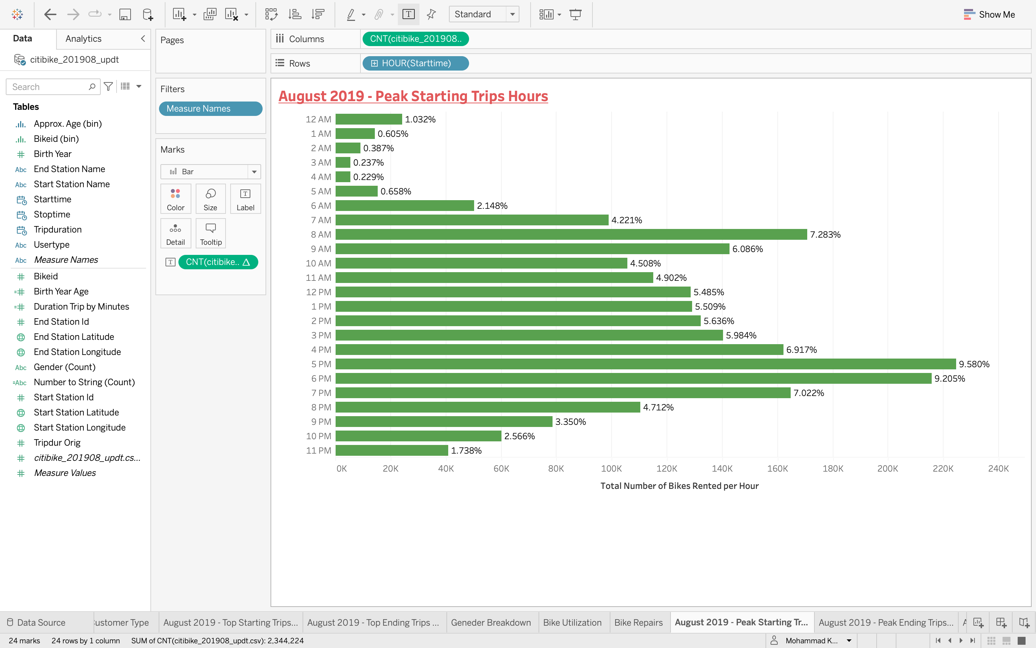This screenshot has height=648, width=1036.
Task: Toggle filter icon beside Search field
Action: click(108, 86)
